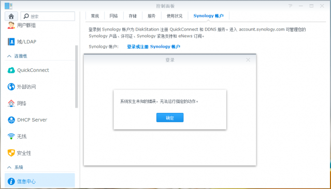331x189 pixels.
Task: Select the Synology 帐户 tab
Action: tap(208, 16)
